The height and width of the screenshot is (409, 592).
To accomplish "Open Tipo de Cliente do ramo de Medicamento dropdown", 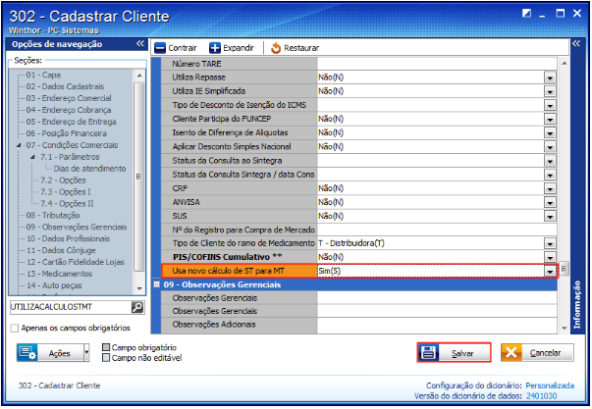I will pos(550,243).
